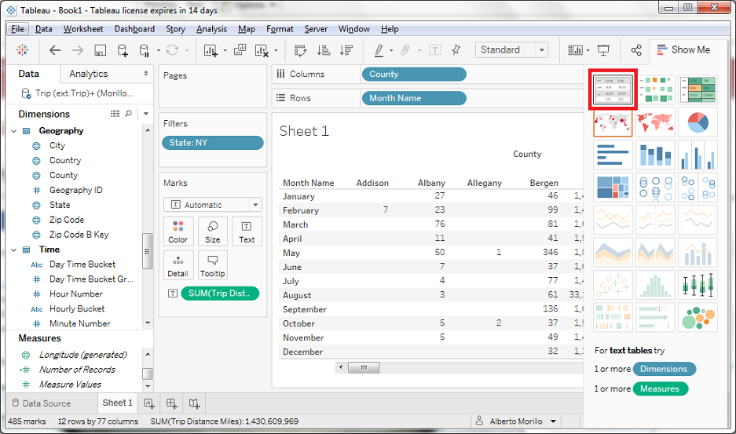This screenshot has height=434, width=736.
Task: Select the Zip Code dimension field
Action: click(x=66, y=220)
